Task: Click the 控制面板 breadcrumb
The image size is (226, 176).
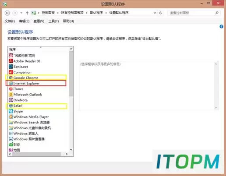Action: [48, 13]
